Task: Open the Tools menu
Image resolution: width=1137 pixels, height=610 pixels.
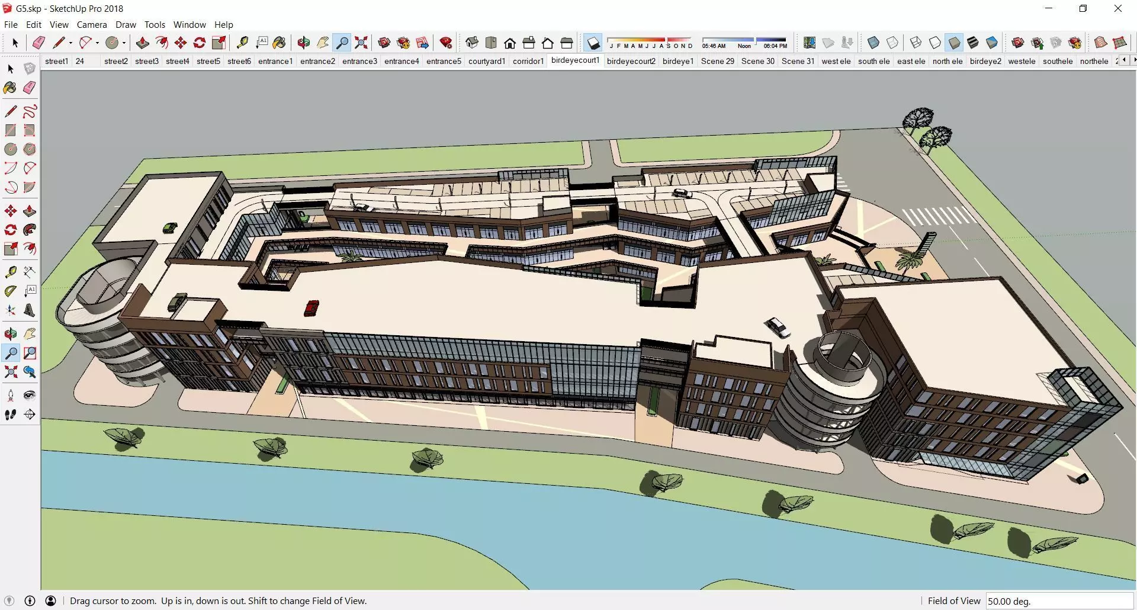Action: 155,25
